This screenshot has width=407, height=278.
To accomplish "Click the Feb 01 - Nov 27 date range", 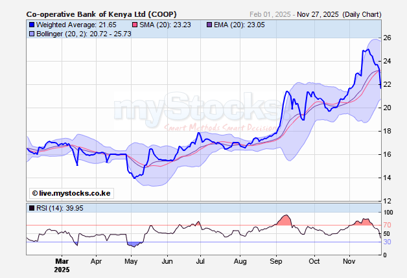I will pos(302,14).
